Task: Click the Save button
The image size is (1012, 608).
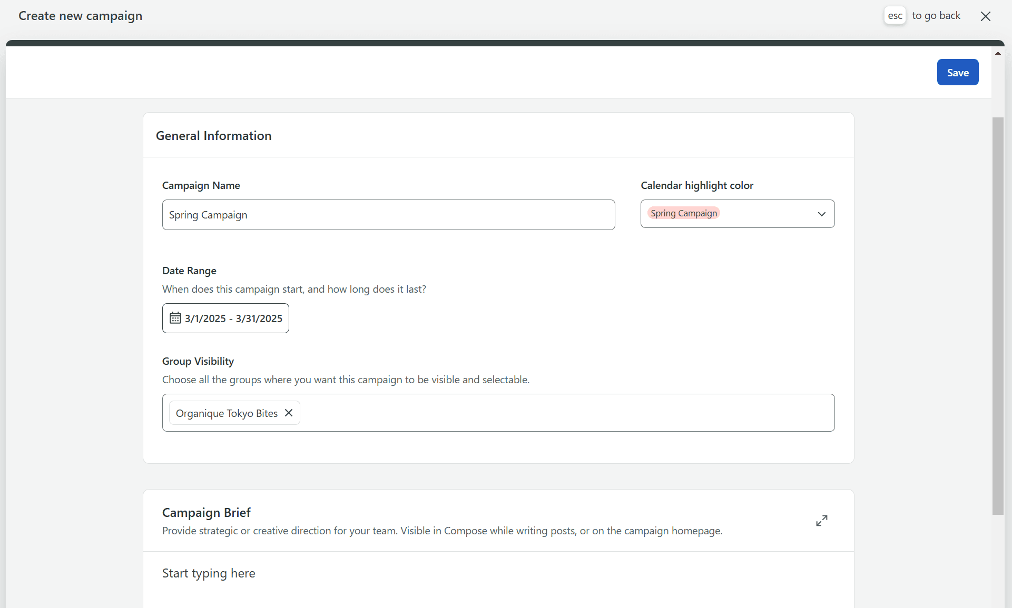Action: [x=957, y=73]
